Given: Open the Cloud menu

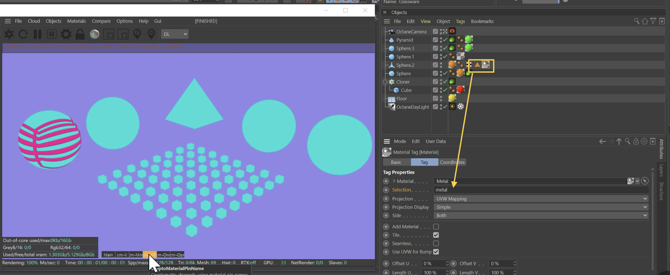Looking at the screenshot, I should click(34, 21).
